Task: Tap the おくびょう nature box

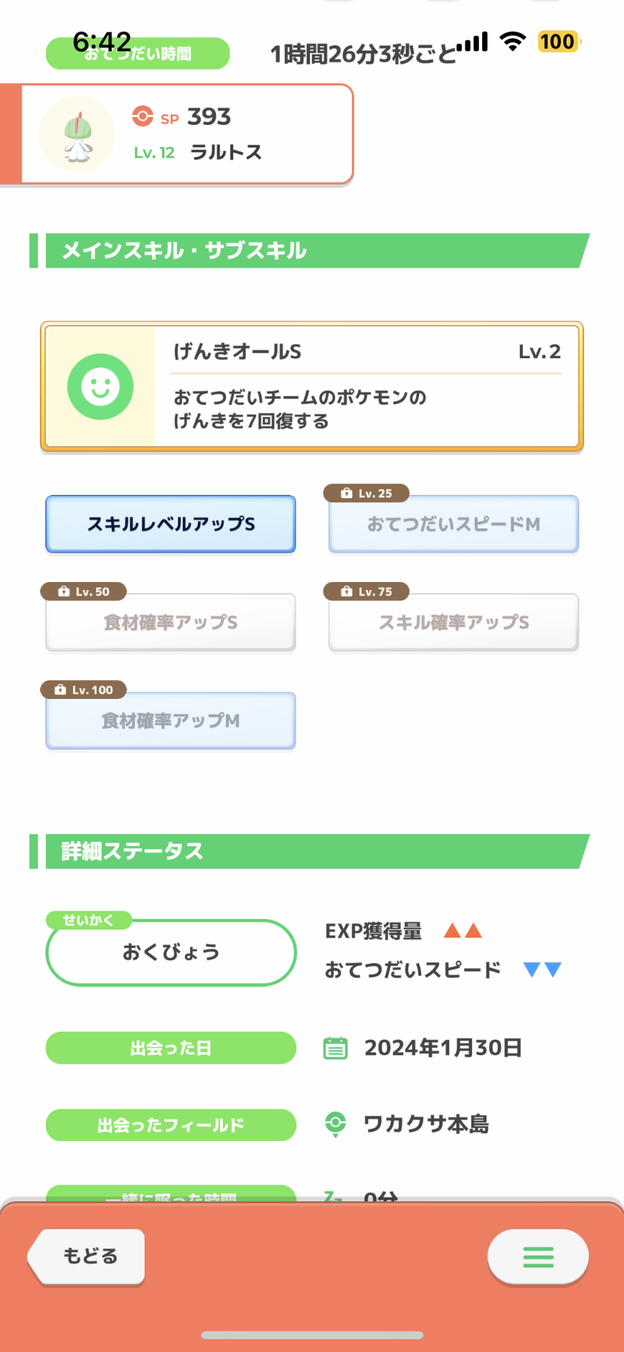Action: click(x=171, y=952)
